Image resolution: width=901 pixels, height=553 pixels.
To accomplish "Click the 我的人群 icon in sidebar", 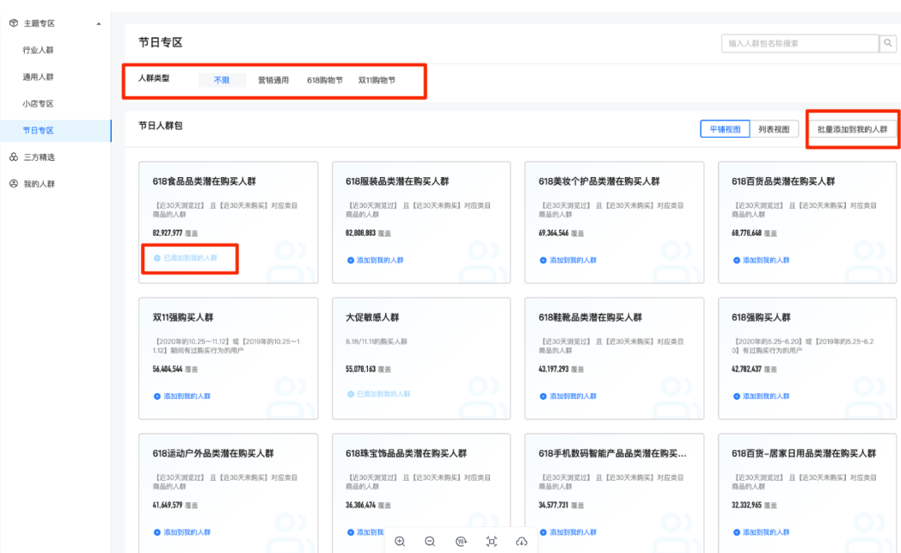I will pos(13,182).
